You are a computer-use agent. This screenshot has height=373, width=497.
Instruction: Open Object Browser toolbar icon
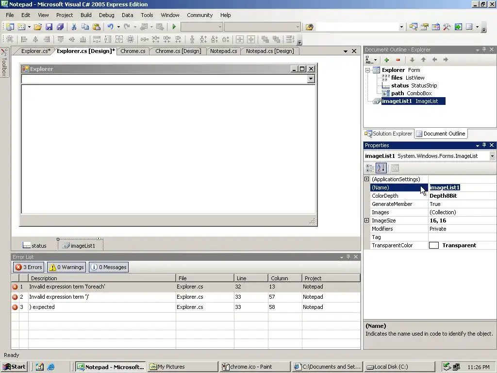[436, 27]
